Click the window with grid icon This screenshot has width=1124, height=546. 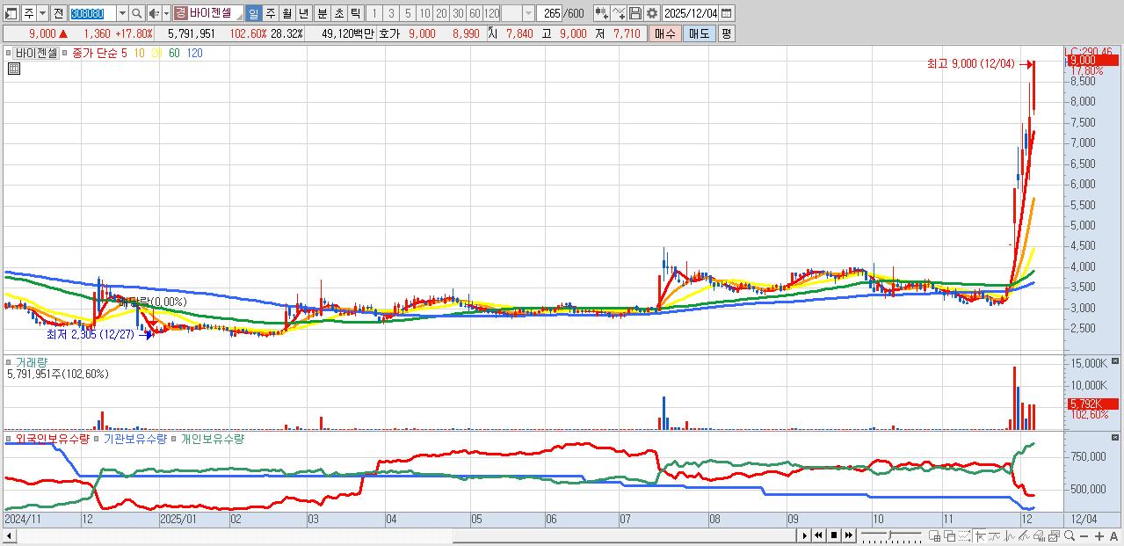(x=934, y=535)
